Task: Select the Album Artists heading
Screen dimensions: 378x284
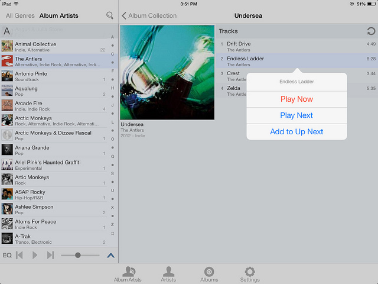Action: coord(59,16)
